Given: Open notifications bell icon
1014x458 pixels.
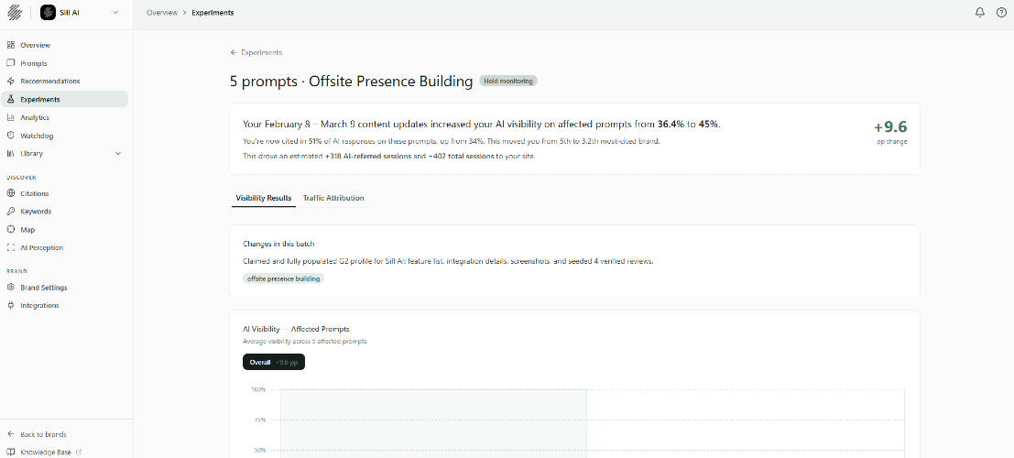Looking at the screenshot, I should point(980,13).
